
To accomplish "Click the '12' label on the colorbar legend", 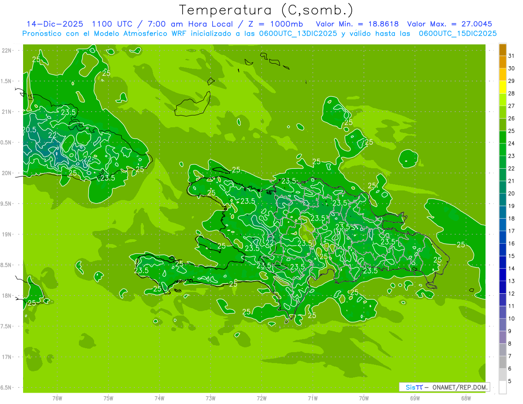I will coord(512,293).
